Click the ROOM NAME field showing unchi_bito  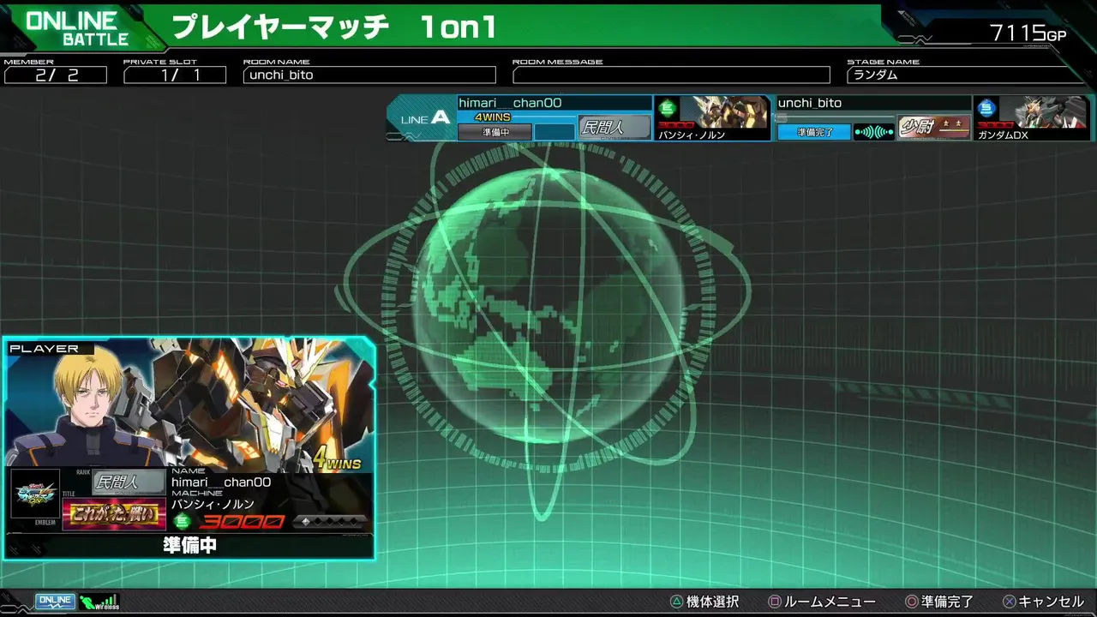click(x=369, y=75)
